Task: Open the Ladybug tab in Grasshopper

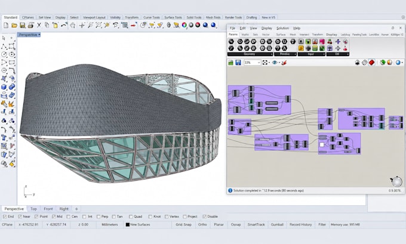Action: coord(345,35)
